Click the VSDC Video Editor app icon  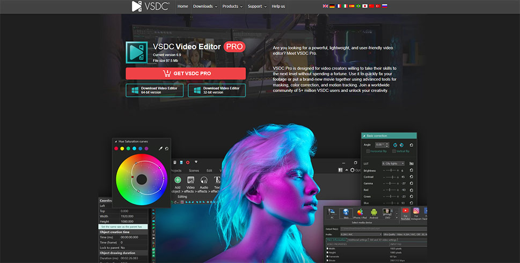pos(137,52)
